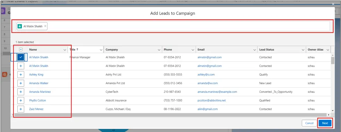Open the Zaid Menez lead link

coord(36,109)
